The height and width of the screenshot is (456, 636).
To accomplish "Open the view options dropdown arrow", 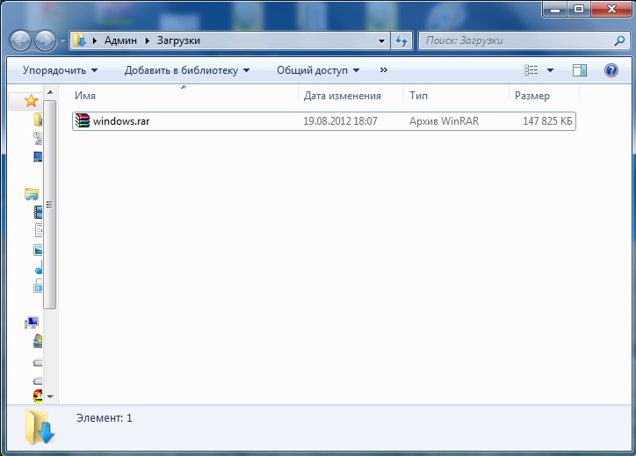I will click(x=550, y=70).
